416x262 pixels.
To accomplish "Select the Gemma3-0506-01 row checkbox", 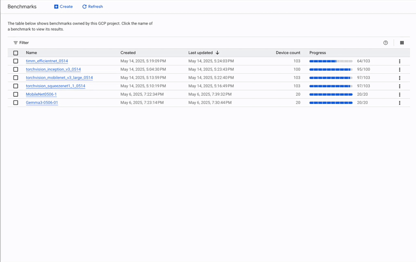I will pos(16,103).
